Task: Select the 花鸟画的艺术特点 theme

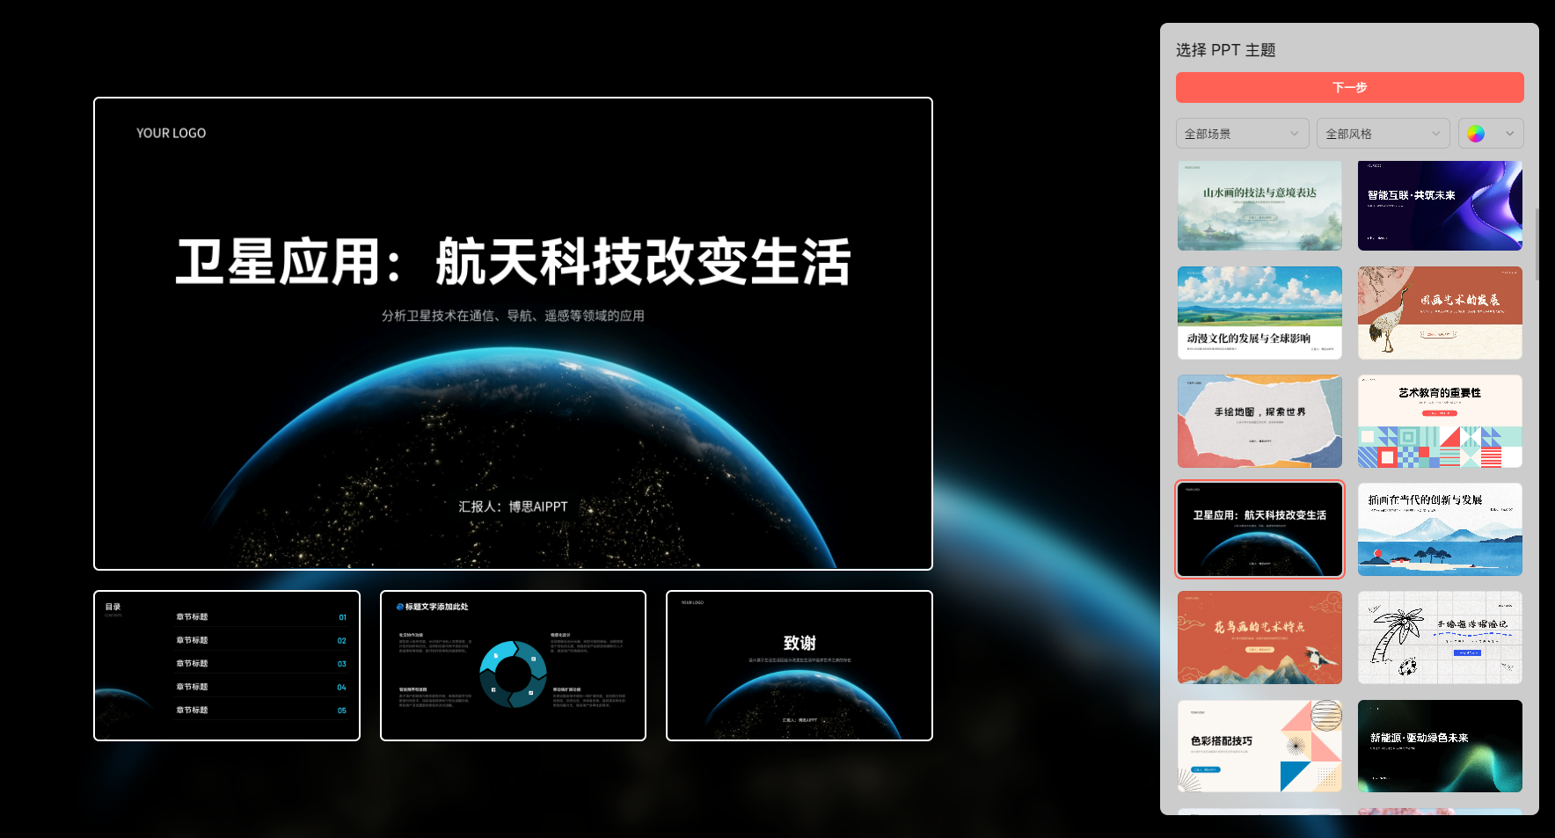Action: tap(1259, 638)
